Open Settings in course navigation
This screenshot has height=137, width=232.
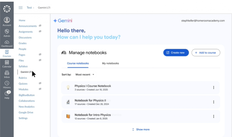pos(23,118)
